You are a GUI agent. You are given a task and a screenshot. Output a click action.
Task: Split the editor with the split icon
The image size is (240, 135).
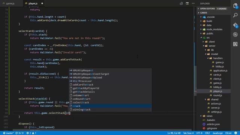pyautogui.click(x=187, y=3)
